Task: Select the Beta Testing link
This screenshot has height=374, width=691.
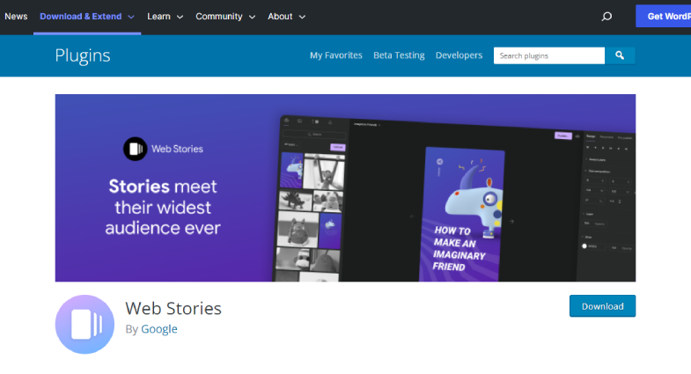Action: pos(399,55)
